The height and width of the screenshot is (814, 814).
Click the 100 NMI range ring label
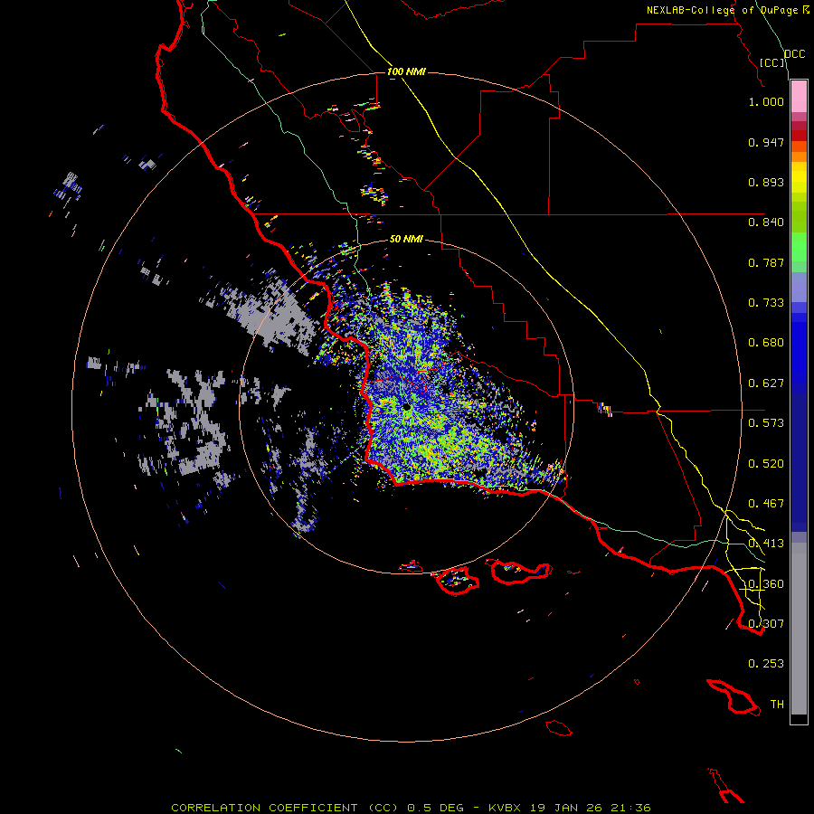coord(406,71)
